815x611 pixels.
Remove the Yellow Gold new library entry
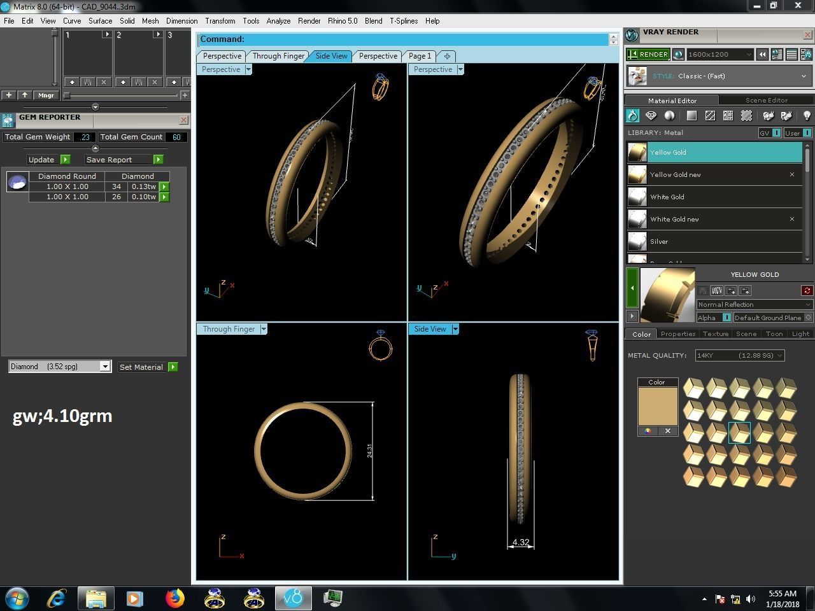tap(792, 174)
